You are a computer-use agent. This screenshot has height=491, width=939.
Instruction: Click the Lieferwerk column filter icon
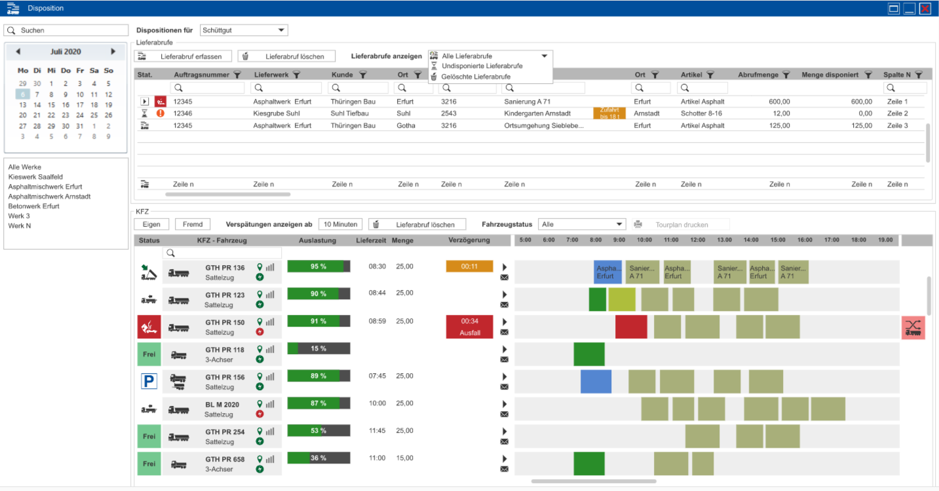point(296,75)
